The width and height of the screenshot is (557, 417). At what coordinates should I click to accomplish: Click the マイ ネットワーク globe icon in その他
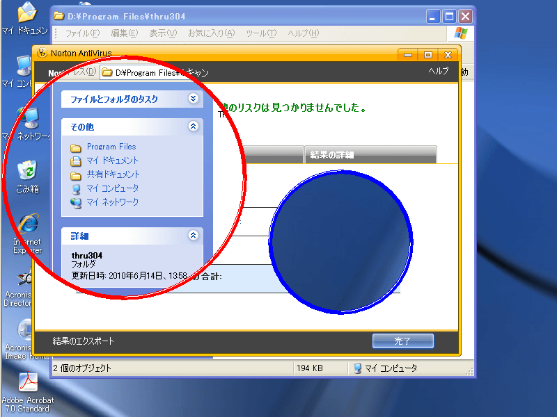[76, 203]
